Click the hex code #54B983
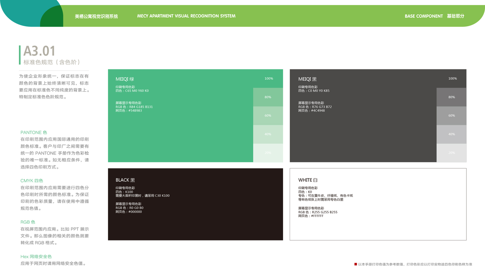 (x=135, y=111)
